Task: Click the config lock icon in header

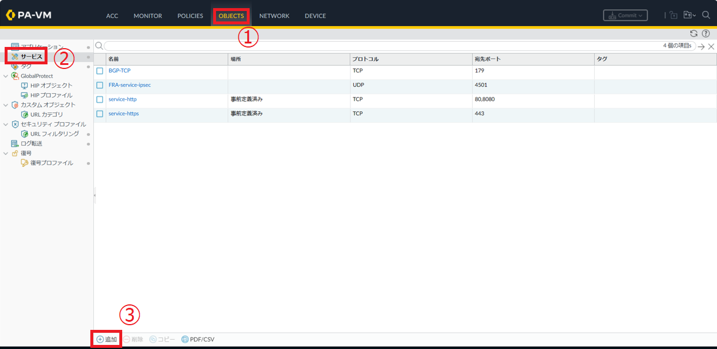Action: pos(674,16)
